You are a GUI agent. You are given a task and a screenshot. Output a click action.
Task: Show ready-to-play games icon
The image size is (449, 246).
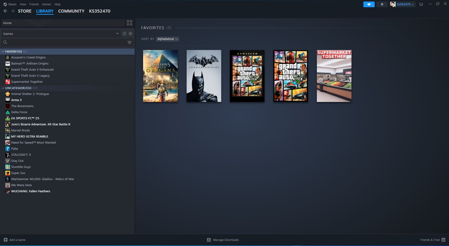click(130, 34)
